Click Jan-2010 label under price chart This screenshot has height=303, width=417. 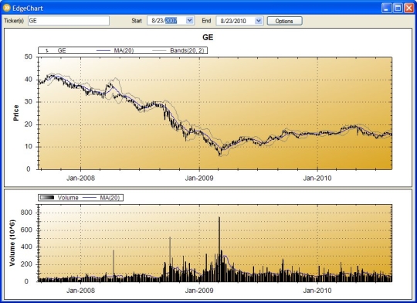pos(317,178)
